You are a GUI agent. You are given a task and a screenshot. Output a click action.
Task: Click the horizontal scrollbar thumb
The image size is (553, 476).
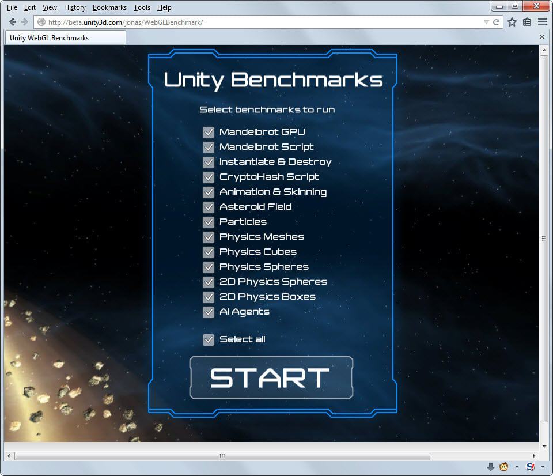click(x=222, y=456)
